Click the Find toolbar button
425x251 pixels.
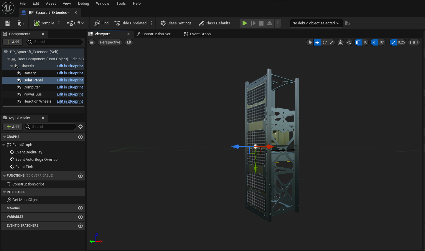[101, 23]
